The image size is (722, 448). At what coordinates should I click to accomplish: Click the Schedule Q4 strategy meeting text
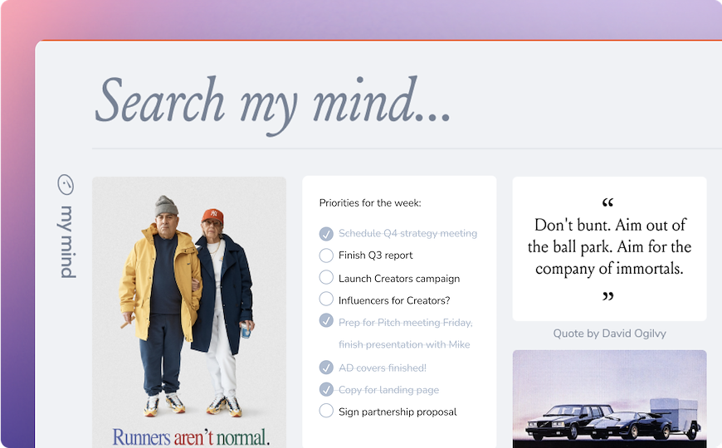407,233
